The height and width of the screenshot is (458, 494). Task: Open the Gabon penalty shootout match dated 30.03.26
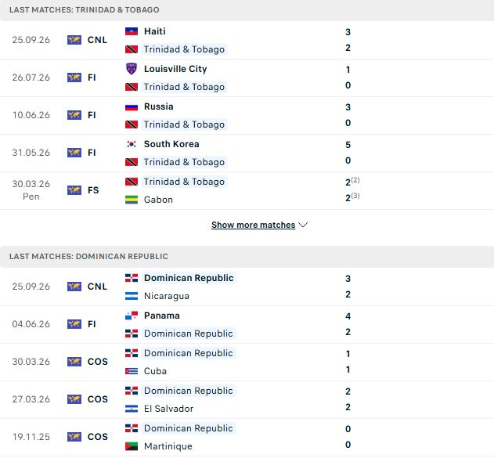[247, 190]
